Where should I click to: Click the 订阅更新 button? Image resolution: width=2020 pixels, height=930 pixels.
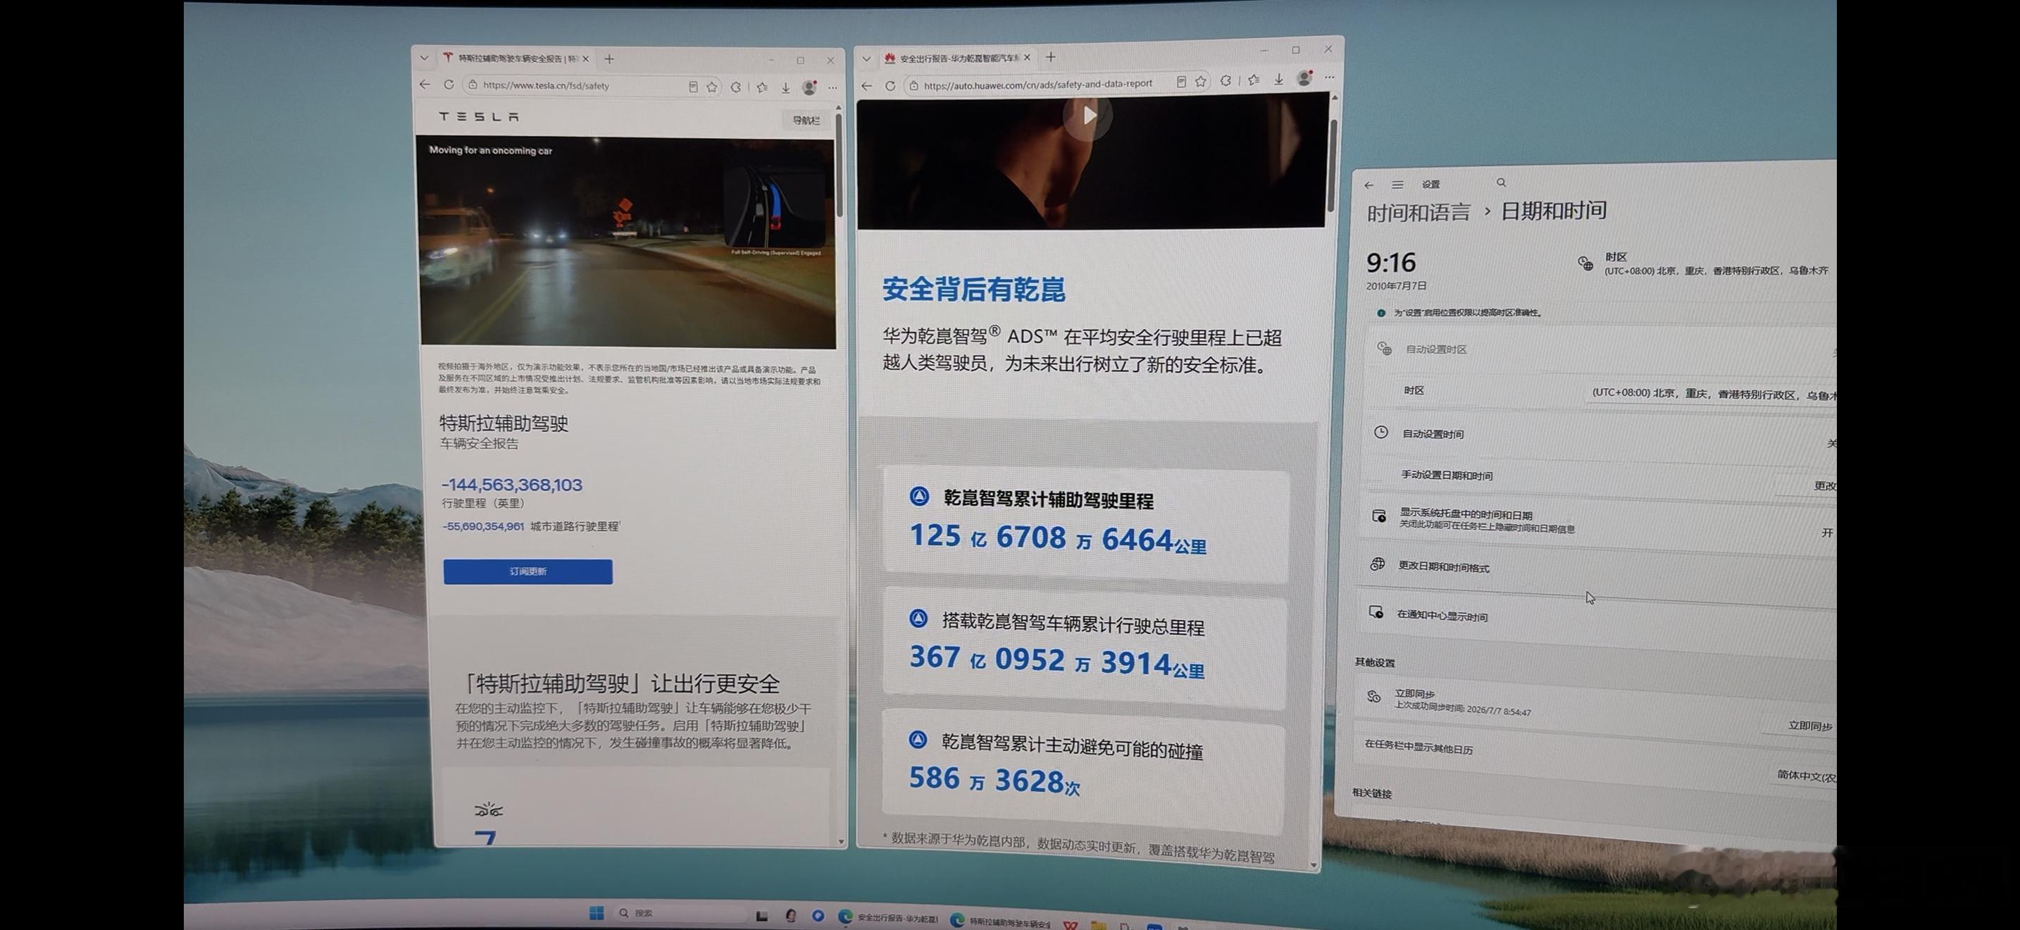coord(528,571)
